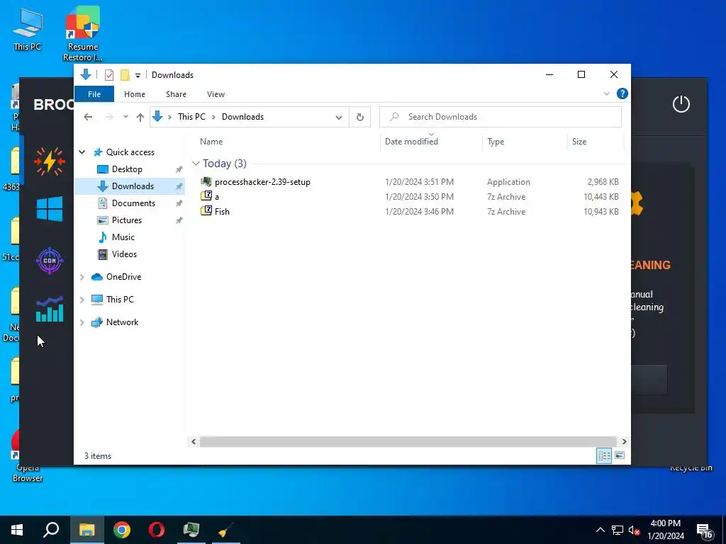Screen dimensions: 726x544
Task: Expand the OneDrive tree node
Action: tap(82, 277)
